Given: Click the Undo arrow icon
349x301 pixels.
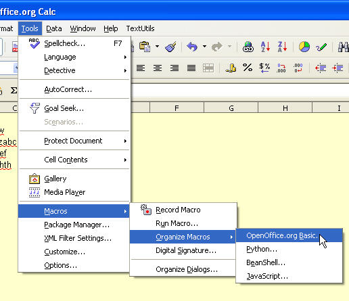Looking at the screenshot, I should [x=192, y=47].
